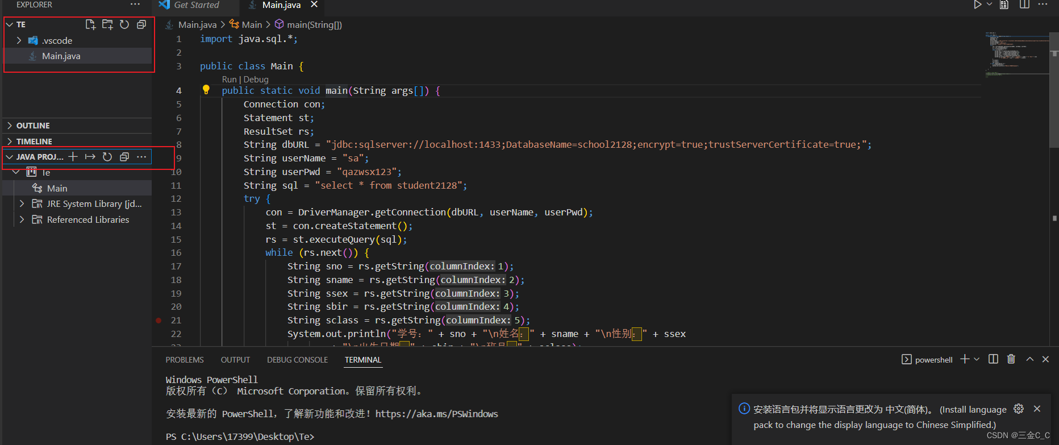Split the terminal panel

click(993, 359)
